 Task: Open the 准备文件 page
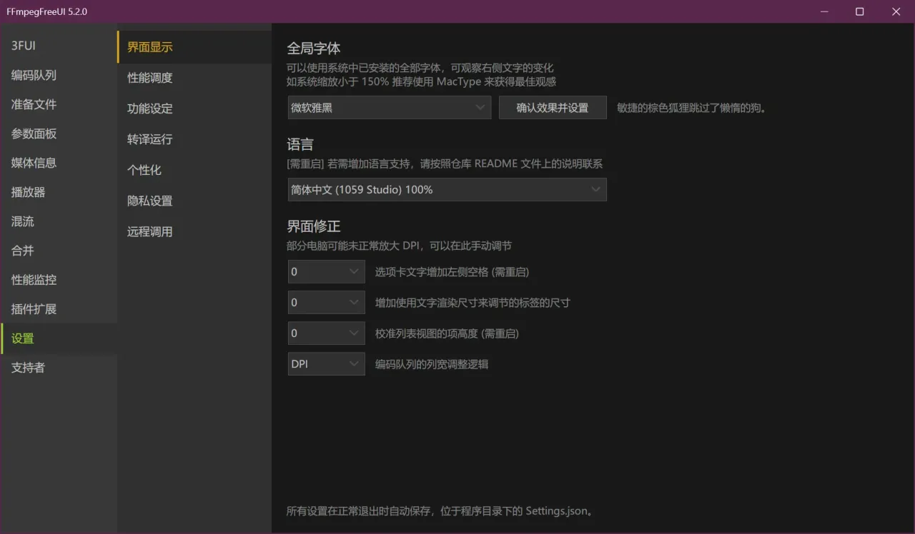59,104
